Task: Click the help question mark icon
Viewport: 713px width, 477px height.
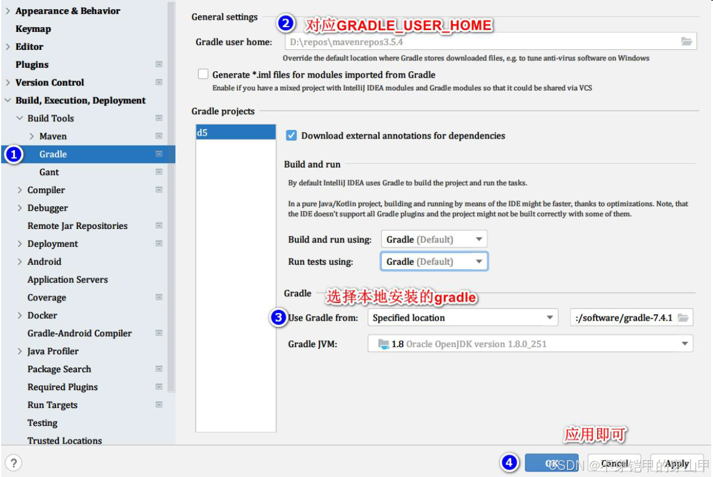Action: pos(13,463)
